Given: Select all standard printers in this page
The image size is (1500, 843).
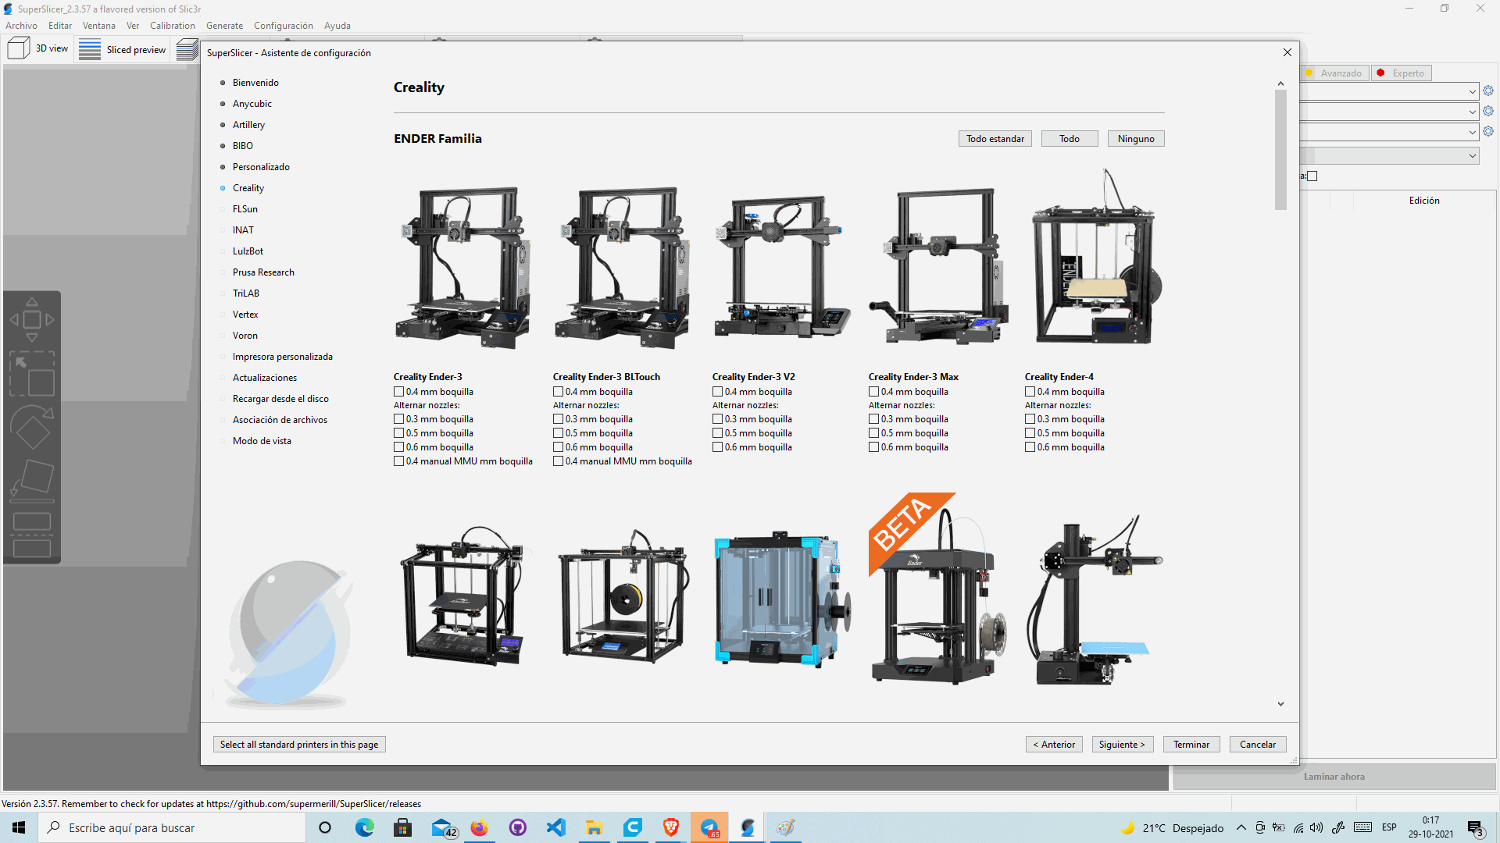Looking at the screenshot, I should (299, 745).
